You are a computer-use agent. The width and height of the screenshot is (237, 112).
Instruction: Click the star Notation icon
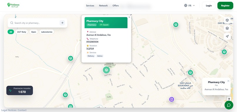[x=88, y=46]
